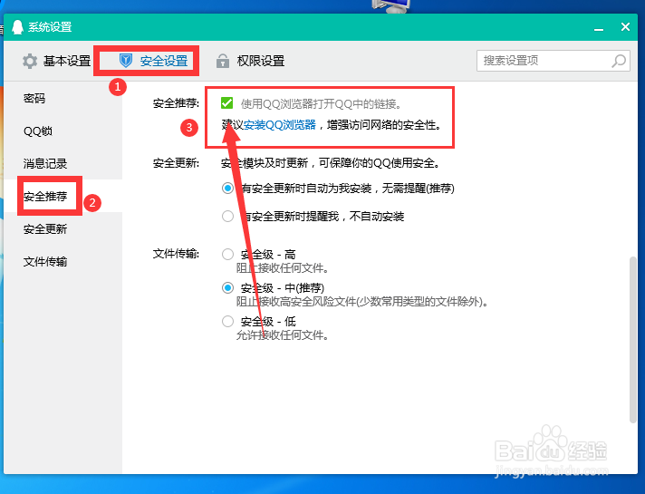Image resolution: width=645 pixels, height=494 pixels.
Task: Close the 系统设置 window
Action: (x=625, y=27)
